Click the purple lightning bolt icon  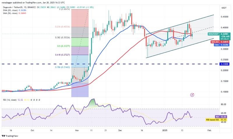coord(192,95)
